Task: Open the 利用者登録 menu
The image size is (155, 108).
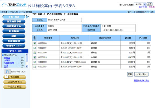Action: coord(14,41)
